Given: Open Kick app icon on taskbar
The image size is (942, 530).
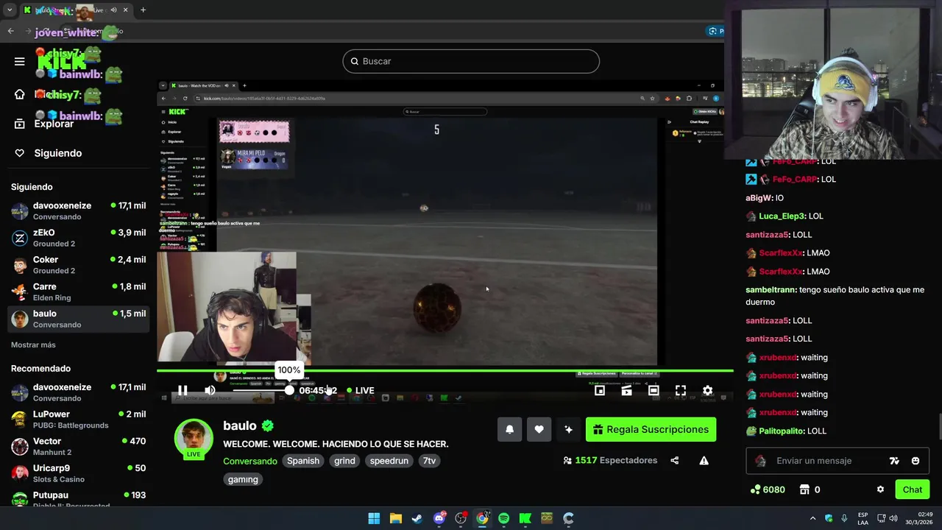Looking at the screenshot, I should [x=525, y=518].
